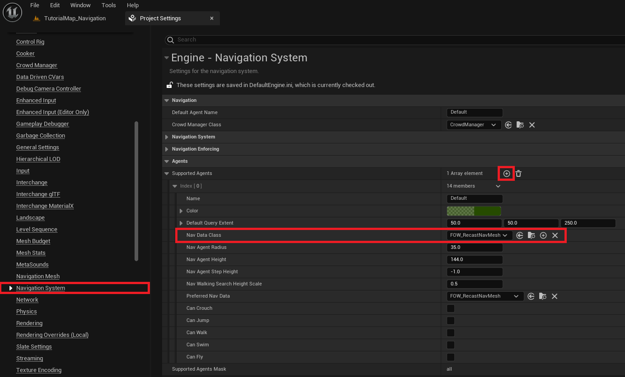Click the Default Agent Name field
This screenshot has width=625, height=377.
[x=475, y=112]
